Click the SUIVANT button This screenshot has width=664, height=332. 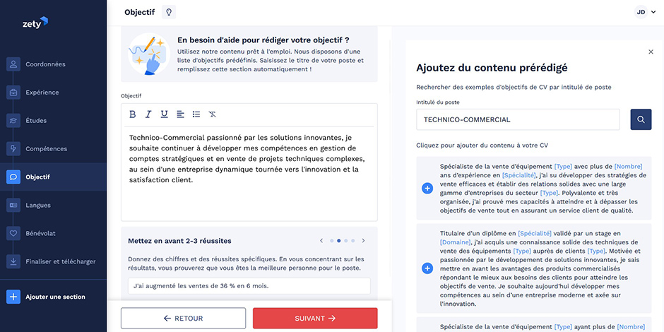tap(315, 319)
